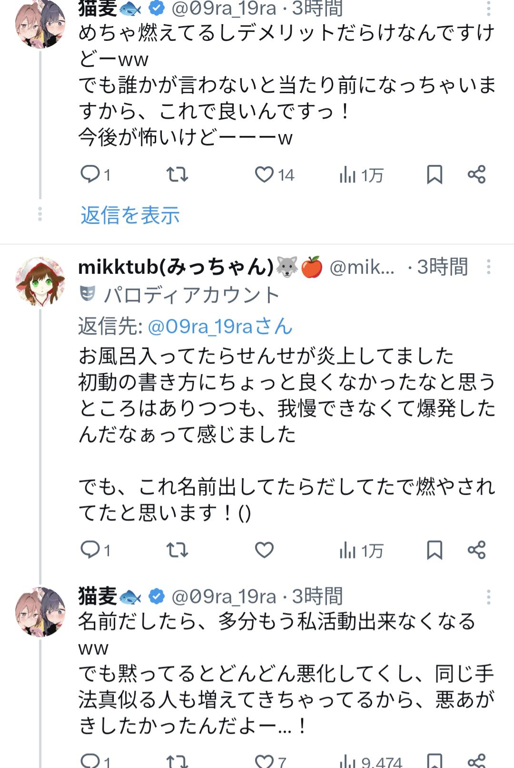Tap the パロディアカウント parody label
Image resolution: width=514 pixels, height=768 pixels.
191,295
